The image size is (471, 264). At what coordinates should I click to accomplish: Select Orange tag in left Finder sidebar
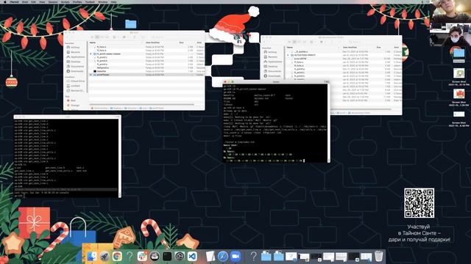(74, 106)
